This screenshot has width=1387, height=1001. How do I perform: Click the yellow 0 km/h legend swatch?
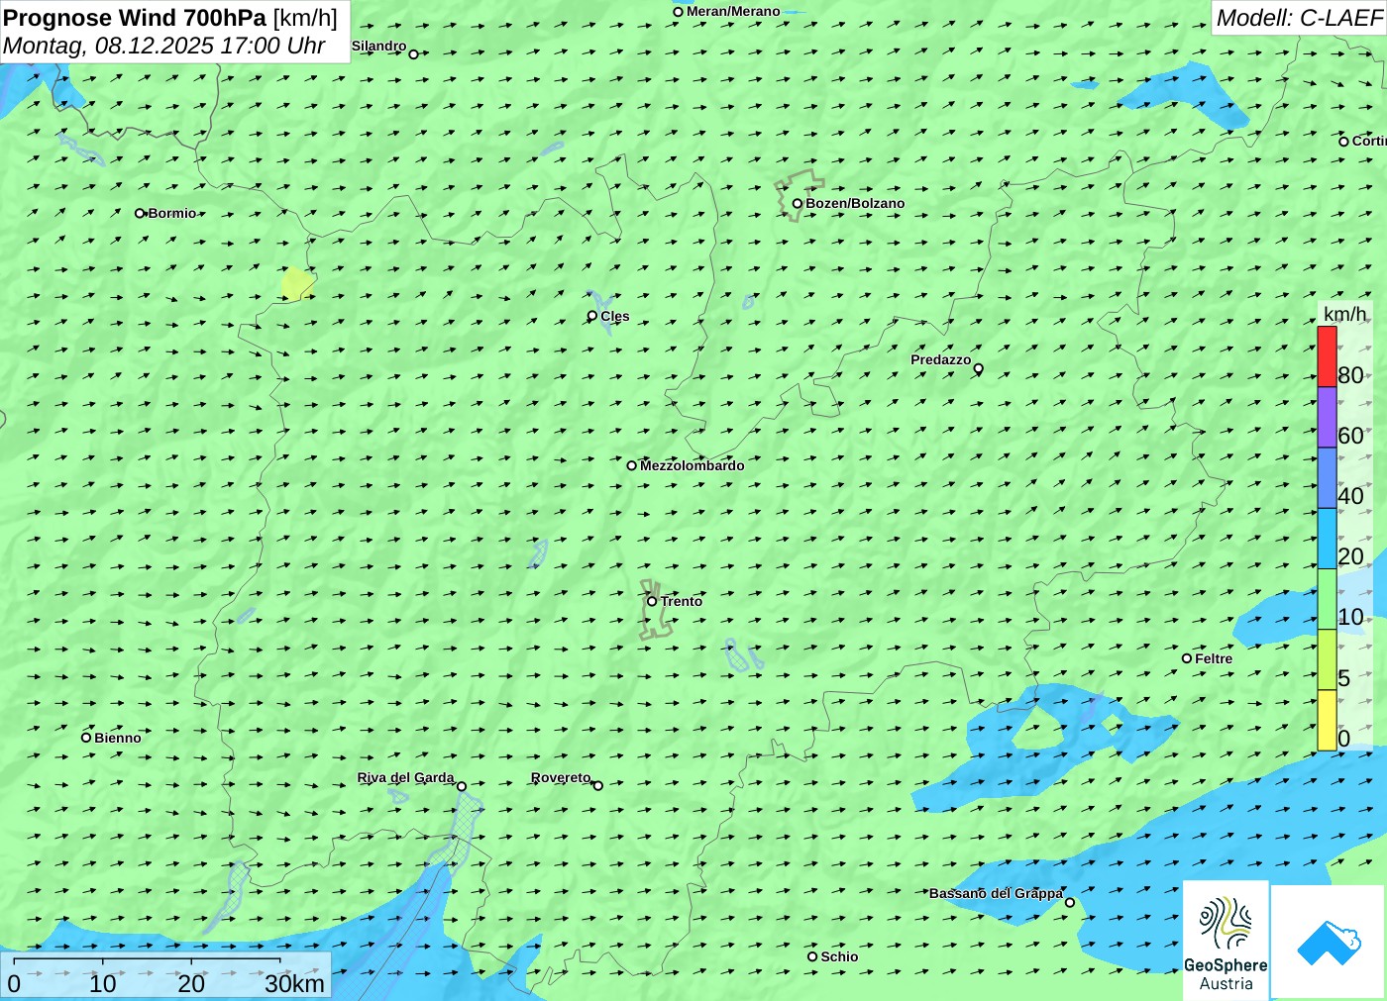(1327, 720)
